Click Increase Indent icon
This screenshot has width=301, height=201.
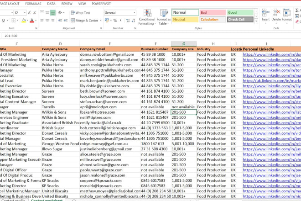point(66,21)
